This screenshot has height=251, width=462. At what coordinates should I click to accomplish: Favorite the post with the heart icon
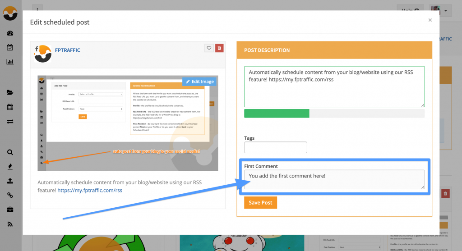[x=209, y=48]
